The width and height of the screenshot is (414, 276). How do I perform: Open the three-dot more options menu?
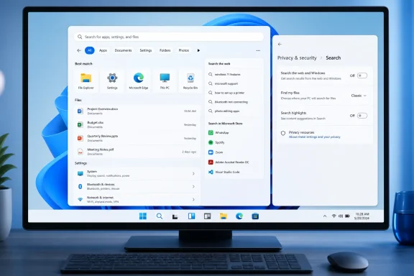[258, 50]
